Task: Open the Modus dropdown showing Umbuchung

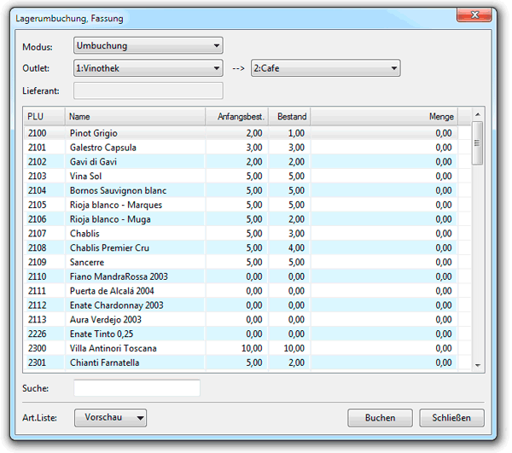Action: [148, 46]
